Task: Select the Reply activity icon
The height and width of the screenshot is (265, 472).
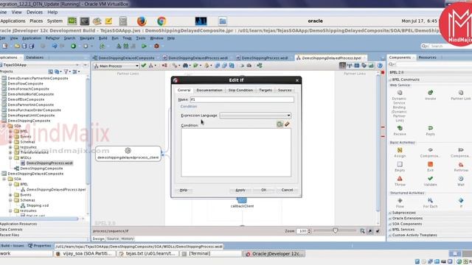Action: pos(430,128)
